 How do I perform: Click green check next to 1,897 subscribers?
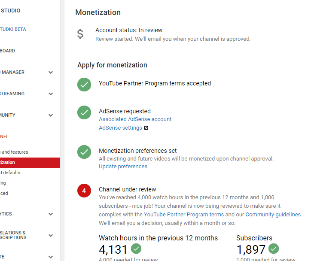(x=274, y=249)
